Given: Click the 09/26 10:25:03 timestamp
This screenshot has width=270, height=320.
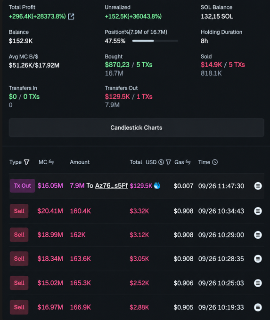Looking at the screenshot, I should pos(221,283).
